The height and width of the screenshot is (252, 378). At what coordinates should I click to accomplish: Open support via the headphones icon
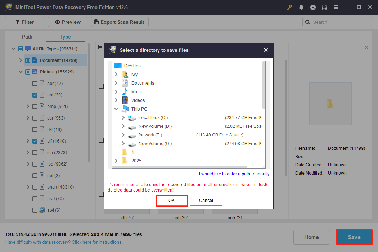[324, 7]
